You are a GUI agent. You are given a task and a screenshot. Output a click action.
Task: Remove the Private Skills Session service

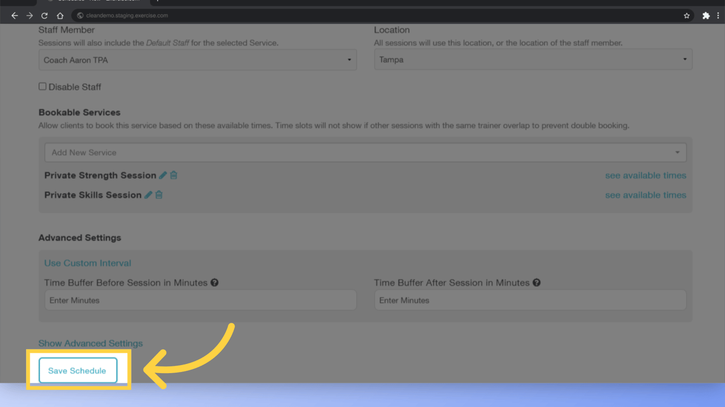tap(159, 195)
